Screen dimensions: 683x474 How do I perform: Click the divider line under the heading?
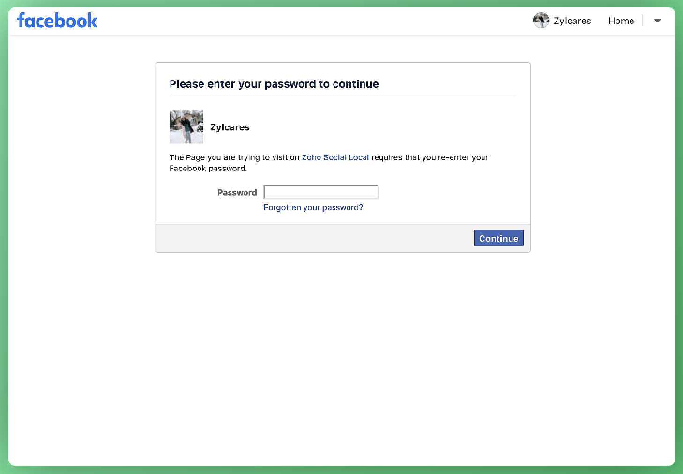pos(343,96)
